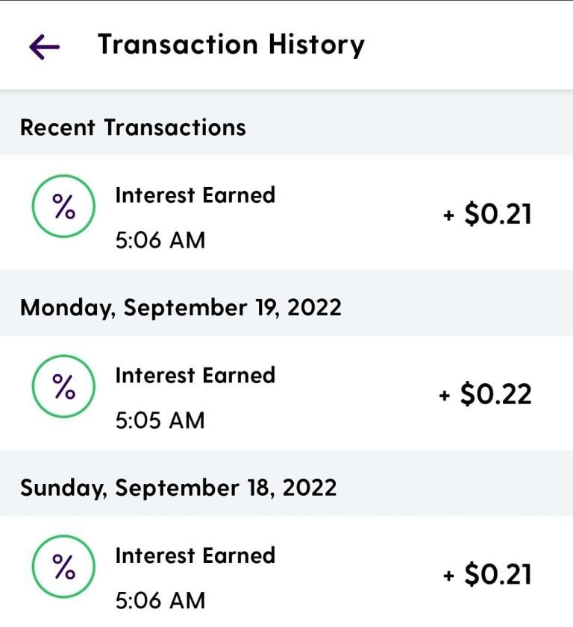Image resolution: width=573 pixels, height=627 pixels.
Task: Click 5:06 AM timestamp under September 18
Action: pos(160,601)
